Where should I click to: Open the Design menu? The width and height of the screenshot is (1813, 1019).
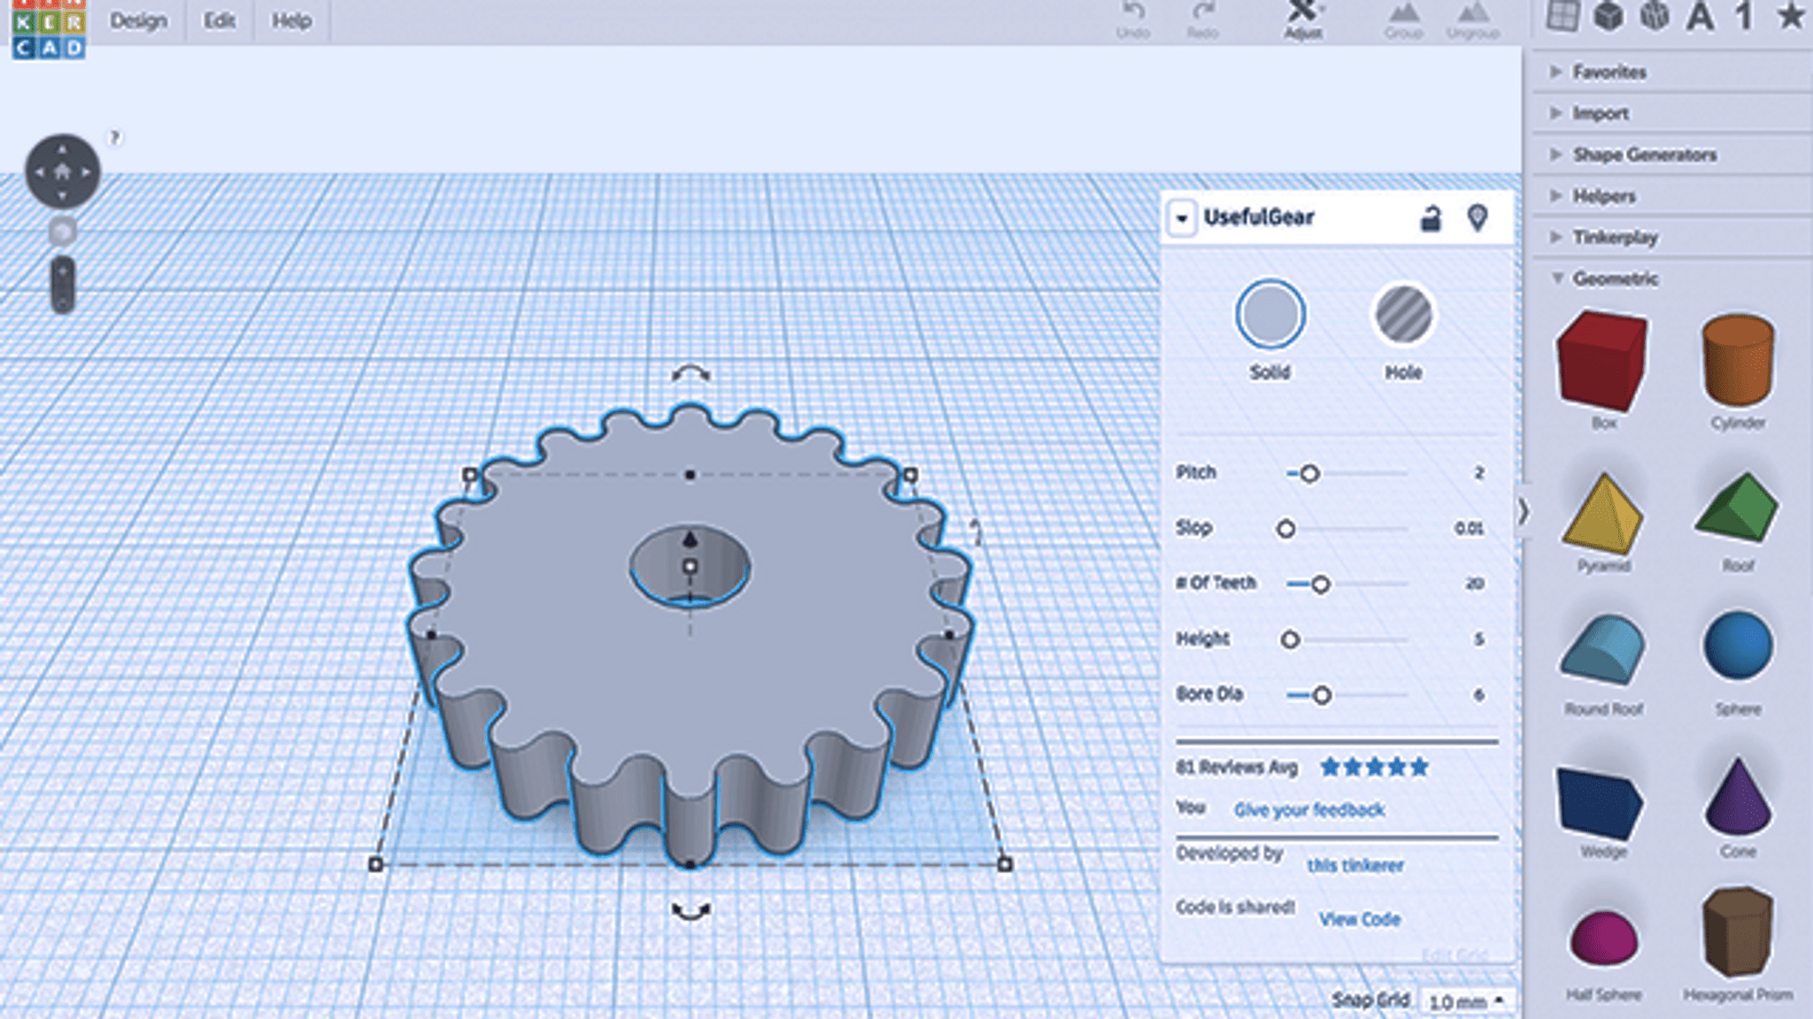click(138, 20)
